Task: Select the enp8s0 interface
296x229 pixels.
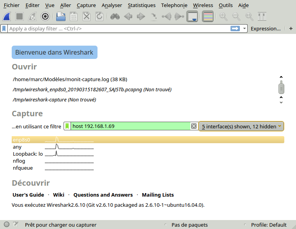Action: (x=148, y=140)
